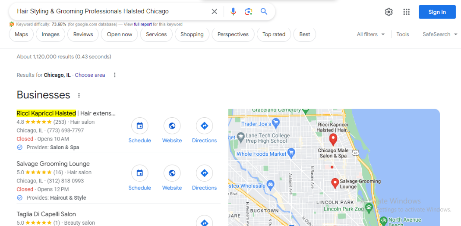Open the SafeSearch dropdown
Screen dimensions: 461x226
(x=440, y=35)
